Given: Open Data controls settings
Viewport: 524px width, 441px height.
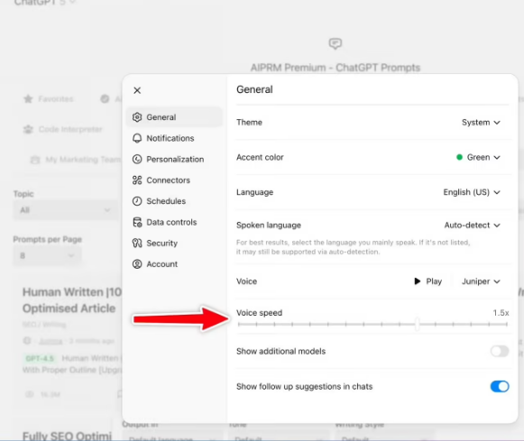Looking at the screenshot, I should click(174, 222).
